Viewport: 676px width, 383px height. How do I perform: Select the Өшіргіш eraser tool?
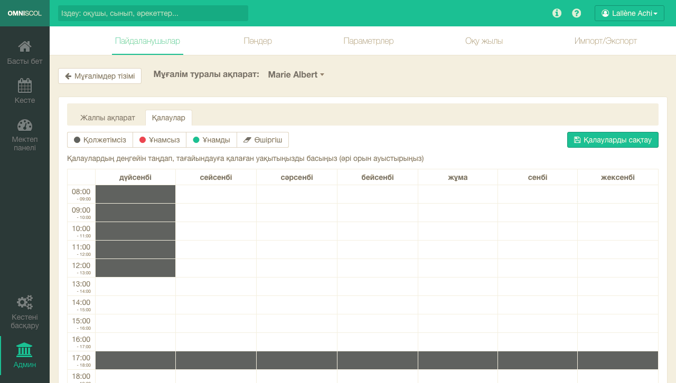tap(263, 140)
